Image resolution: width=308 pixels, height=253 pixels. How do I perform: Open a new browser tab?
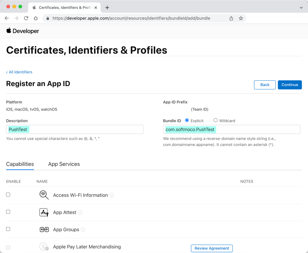tap(107, 8)
